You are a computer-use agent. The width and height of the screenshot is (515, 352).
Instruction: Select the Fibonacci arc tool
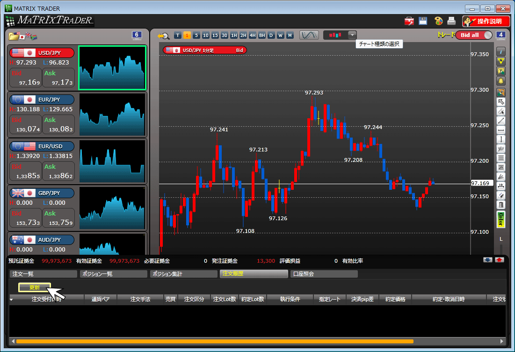501,149
